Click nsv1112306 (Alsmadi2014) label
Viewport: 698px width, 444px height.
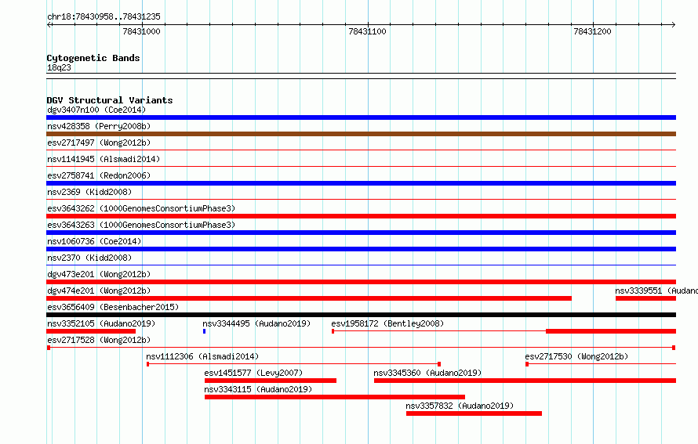click(202, 356)
